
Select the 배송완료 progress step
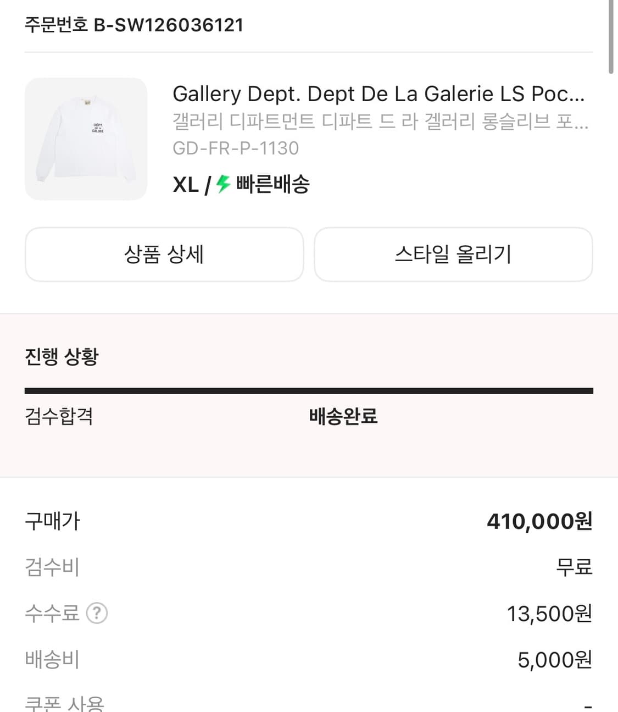(343, 416)
